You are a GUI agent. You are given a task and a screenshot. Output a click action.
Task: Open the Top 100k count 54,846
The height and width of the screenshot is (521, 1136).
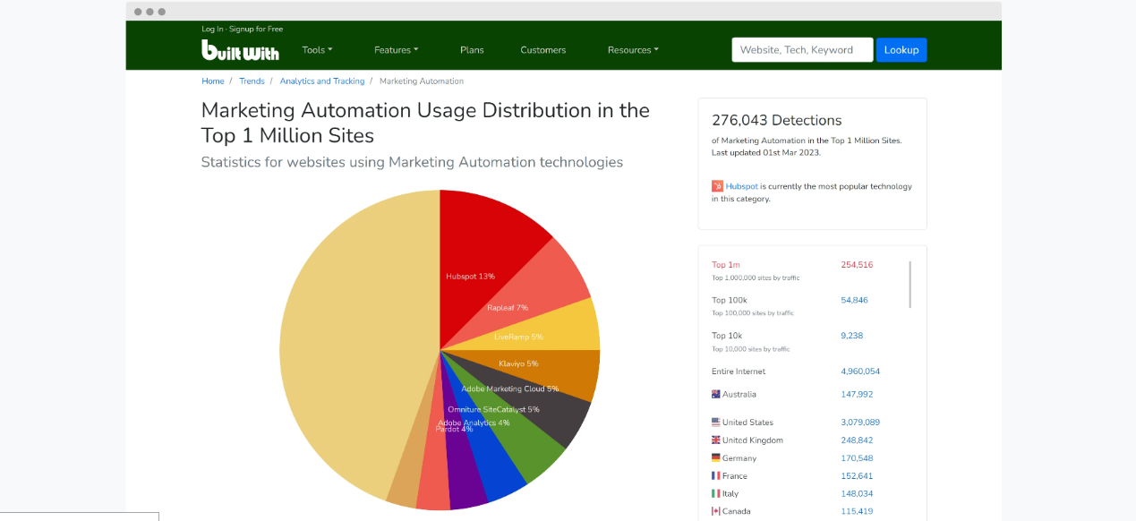pos(854,300)
